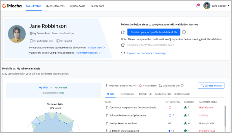The image size is (232, 133).
Task: Click the My Resume document icon
Action: [x=58, y=41]
